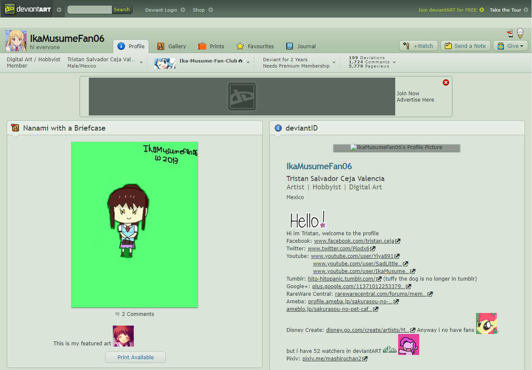Expand the Ika-Musume-Fan-Club groups dropdown arrow
532x370 pixels.
pyautogui.click(x=248, y=62)
